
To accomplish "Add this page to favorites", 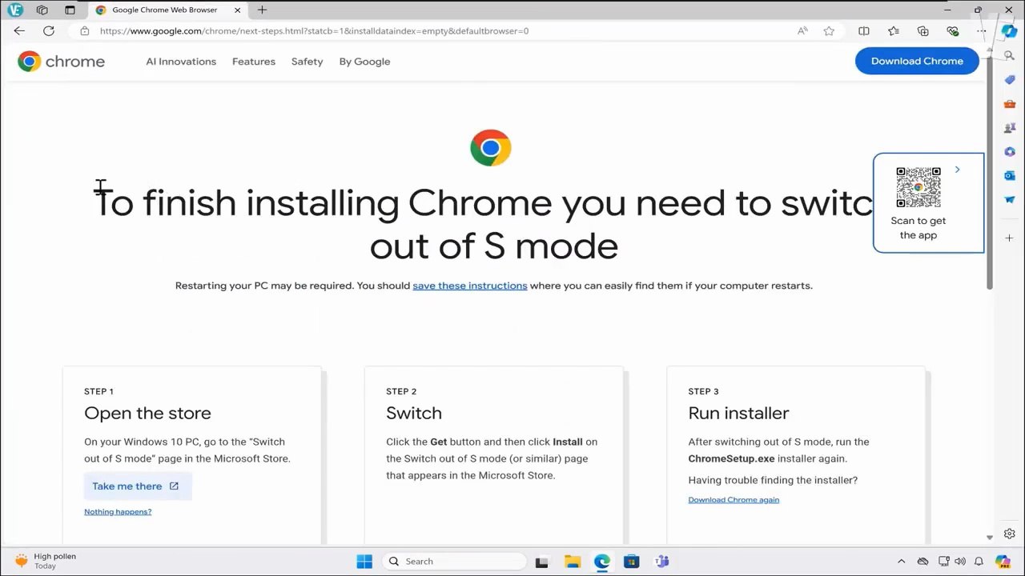I will 829,31.
